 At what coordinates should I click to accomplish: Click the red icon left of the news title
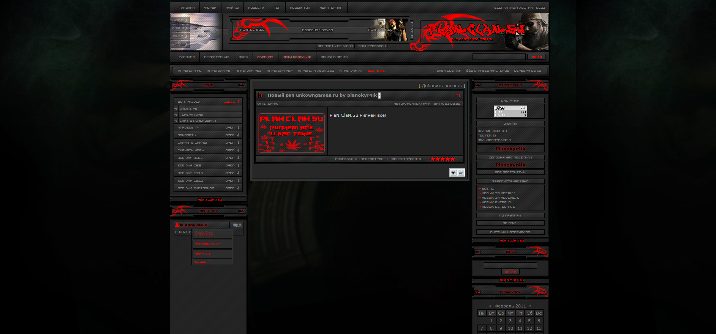pyautogui.click(x=261, y=96)
